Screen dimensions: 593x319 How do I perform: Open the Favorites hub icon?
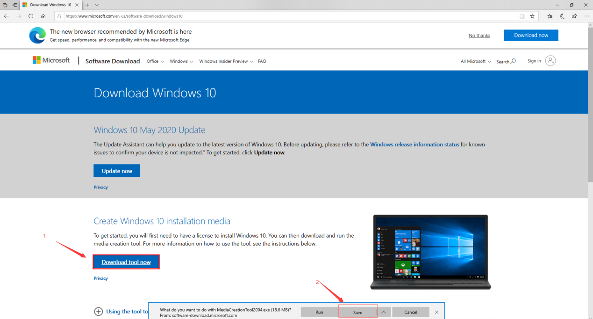pyautogui.click(x=550, y=16)
